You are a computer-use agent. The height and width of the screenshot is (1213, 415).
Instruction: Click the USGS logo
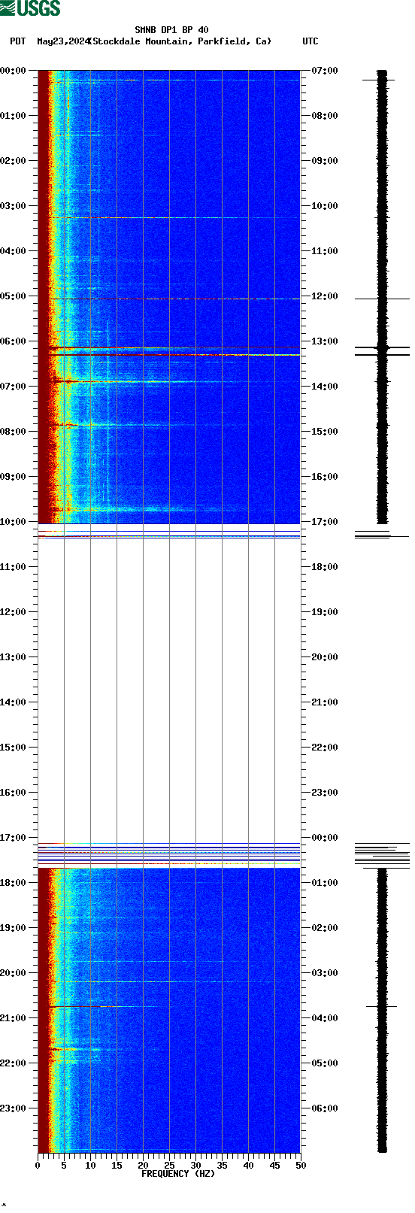coord(30,8)
